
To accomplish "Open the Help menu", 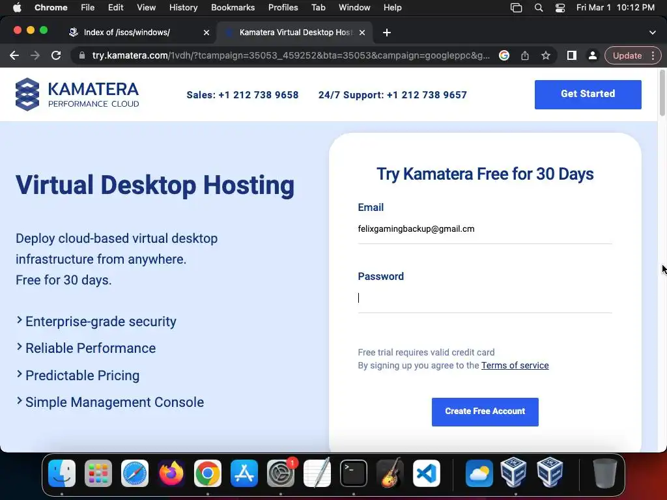I will [392, 8].
